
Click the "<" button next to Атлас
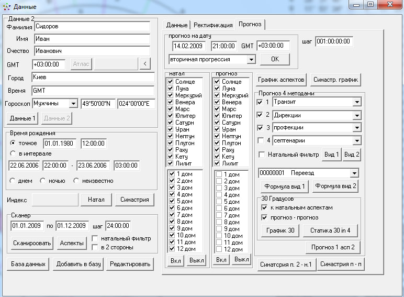coord(145,64)
